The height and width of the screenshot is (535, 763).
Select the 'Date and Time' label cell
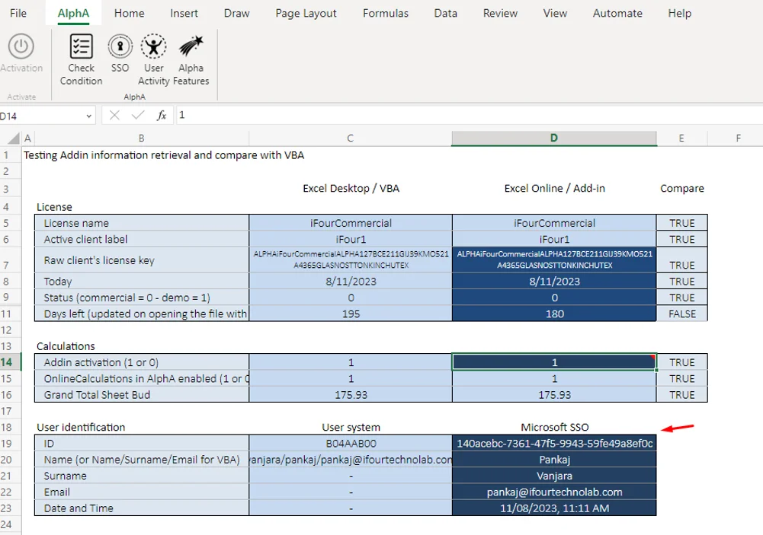pyautogui.click(x=142, y=508)
